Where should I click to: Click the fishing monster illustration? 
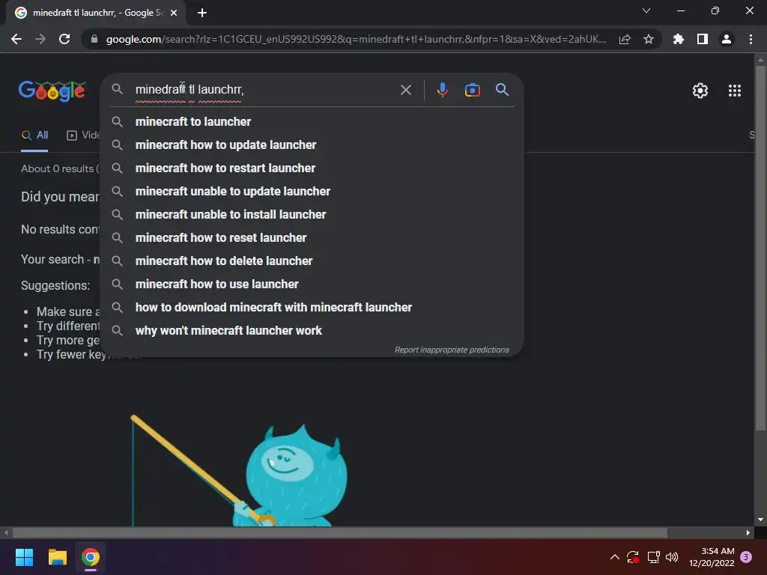[x=240, y=471]
